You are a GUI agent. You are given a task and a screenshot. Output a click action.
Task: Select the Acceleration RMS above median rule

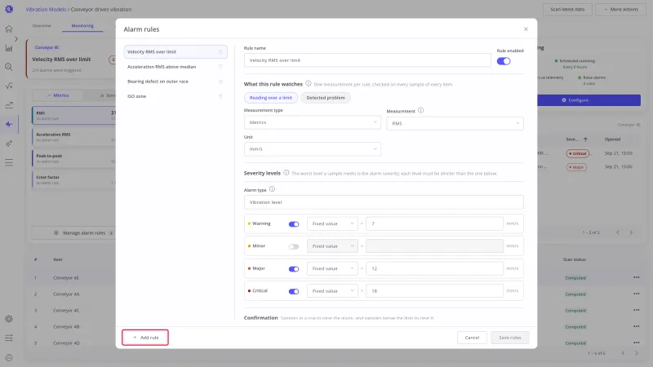(175, 67)
